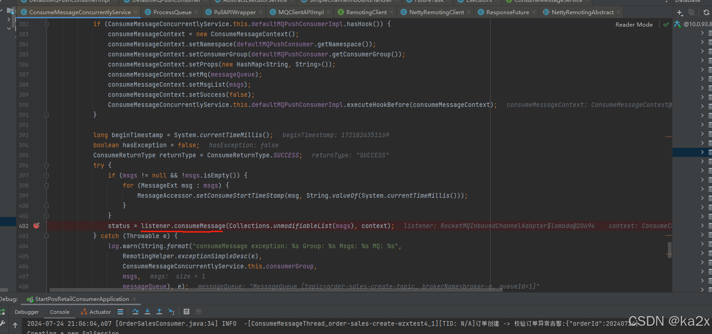Screen dimensions: 712x334
Task: Open the RemotingClient editor tab
Action: (366, 12)
